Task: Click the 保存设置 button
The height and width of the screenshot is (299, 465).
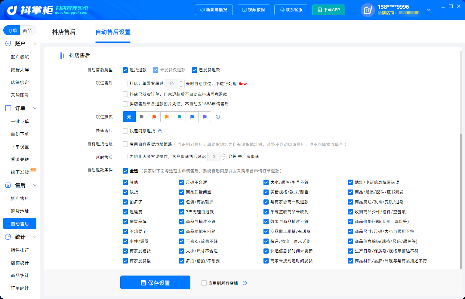Action: pyautogui.click(x=155, y=282)
